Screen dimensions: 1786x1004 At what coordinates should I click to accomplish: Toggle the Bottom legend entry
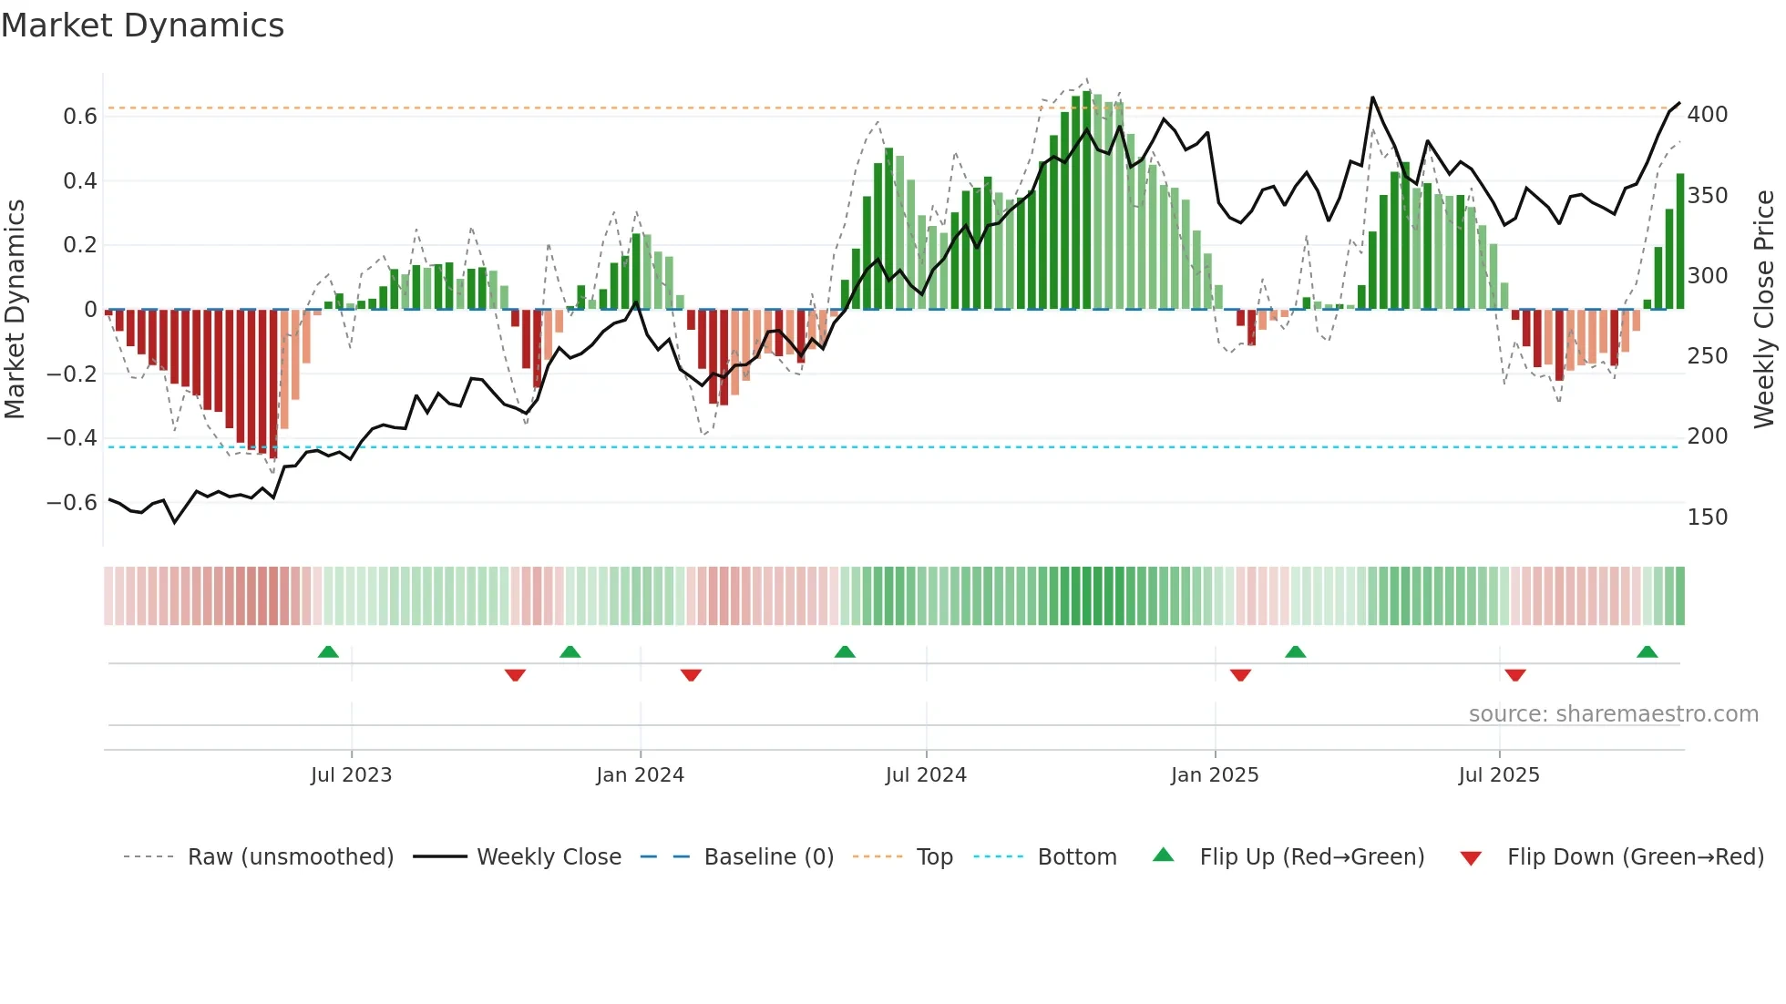(1045, 857)
